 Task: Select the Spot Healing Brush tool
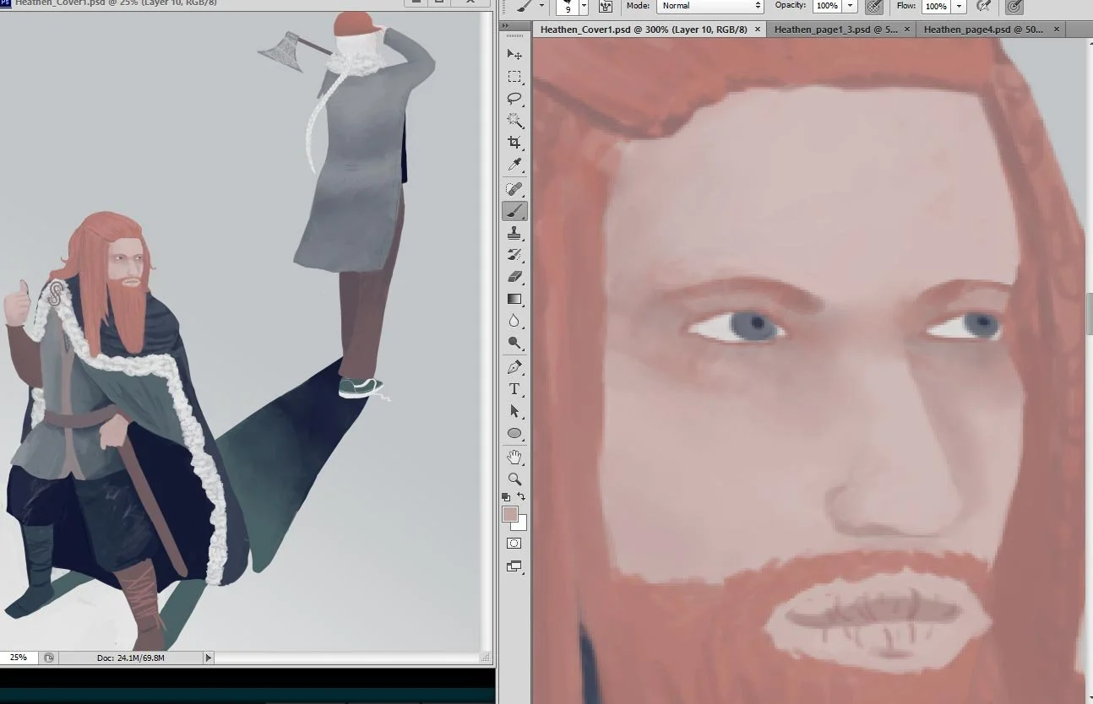[x=514, y=189]
